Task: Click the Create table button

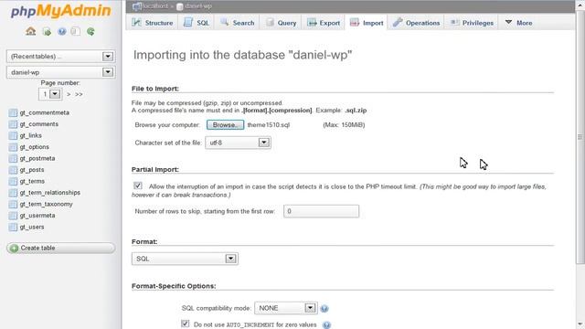Action: point(61,248)
